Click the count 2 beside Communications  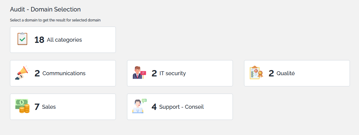pyautogui.click(x=37, y=73)
